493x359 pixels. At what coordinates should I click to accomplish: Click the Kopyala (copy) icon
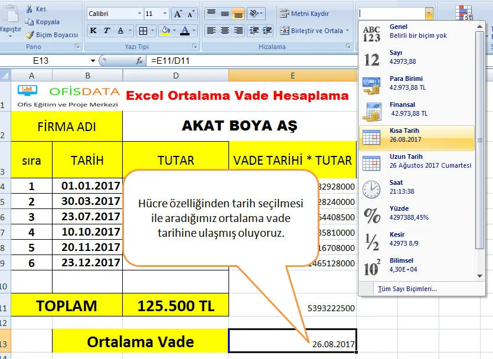coord(30,22)
